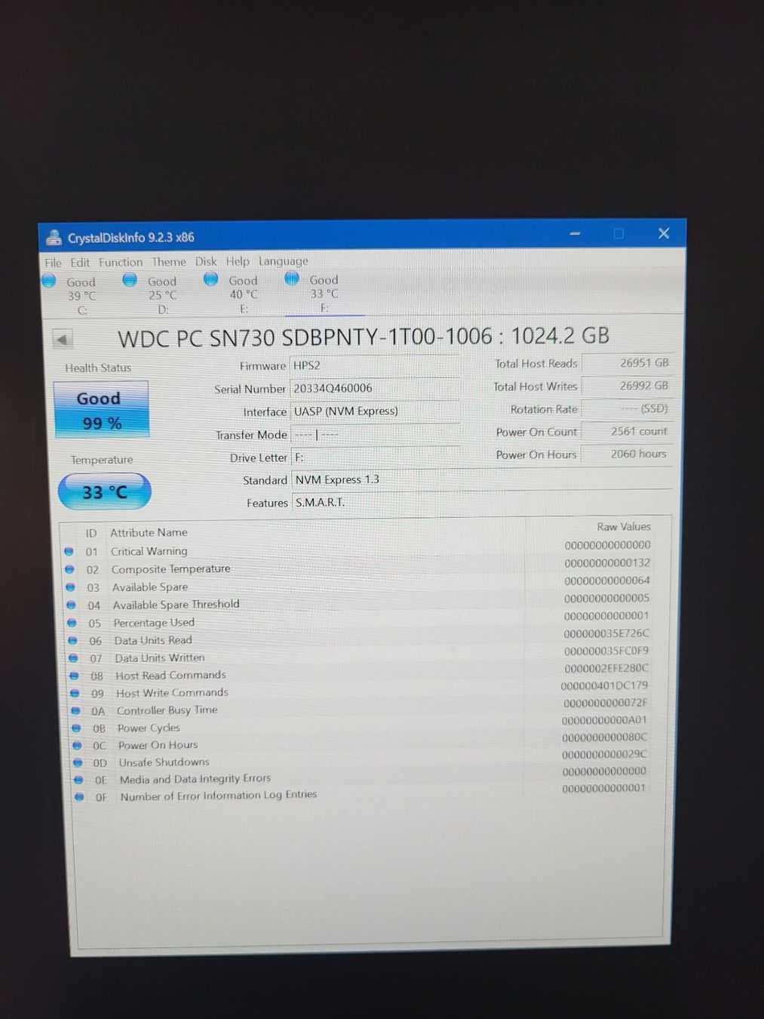The height and width of the screenshot is (1019, 764).
Task: Click the status dot for Power Cycles
Action: click(x=76, y=728)
